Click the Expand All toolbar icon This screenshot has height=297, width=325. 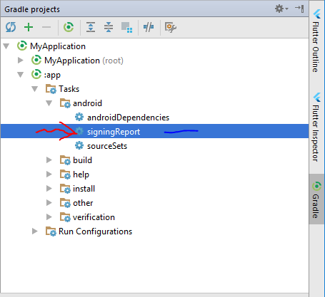[x=91, y=27]
